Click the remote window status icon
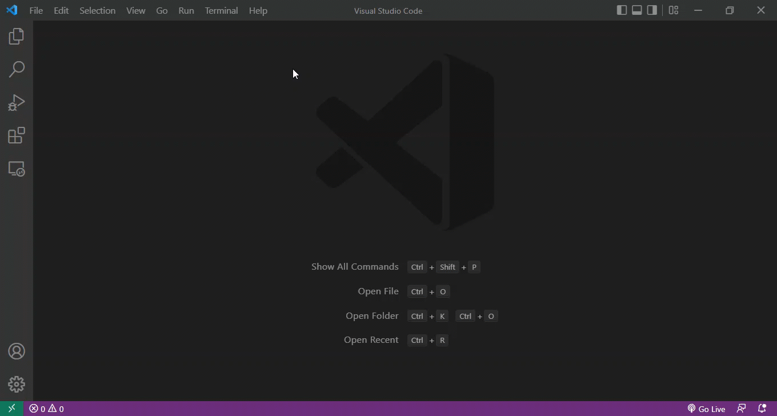Screen dimensions: 777x416 pos(11,409)
